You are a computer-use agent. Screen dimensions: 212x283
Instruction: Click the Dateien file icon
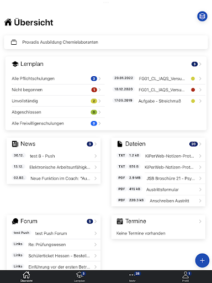coord(120,144)
